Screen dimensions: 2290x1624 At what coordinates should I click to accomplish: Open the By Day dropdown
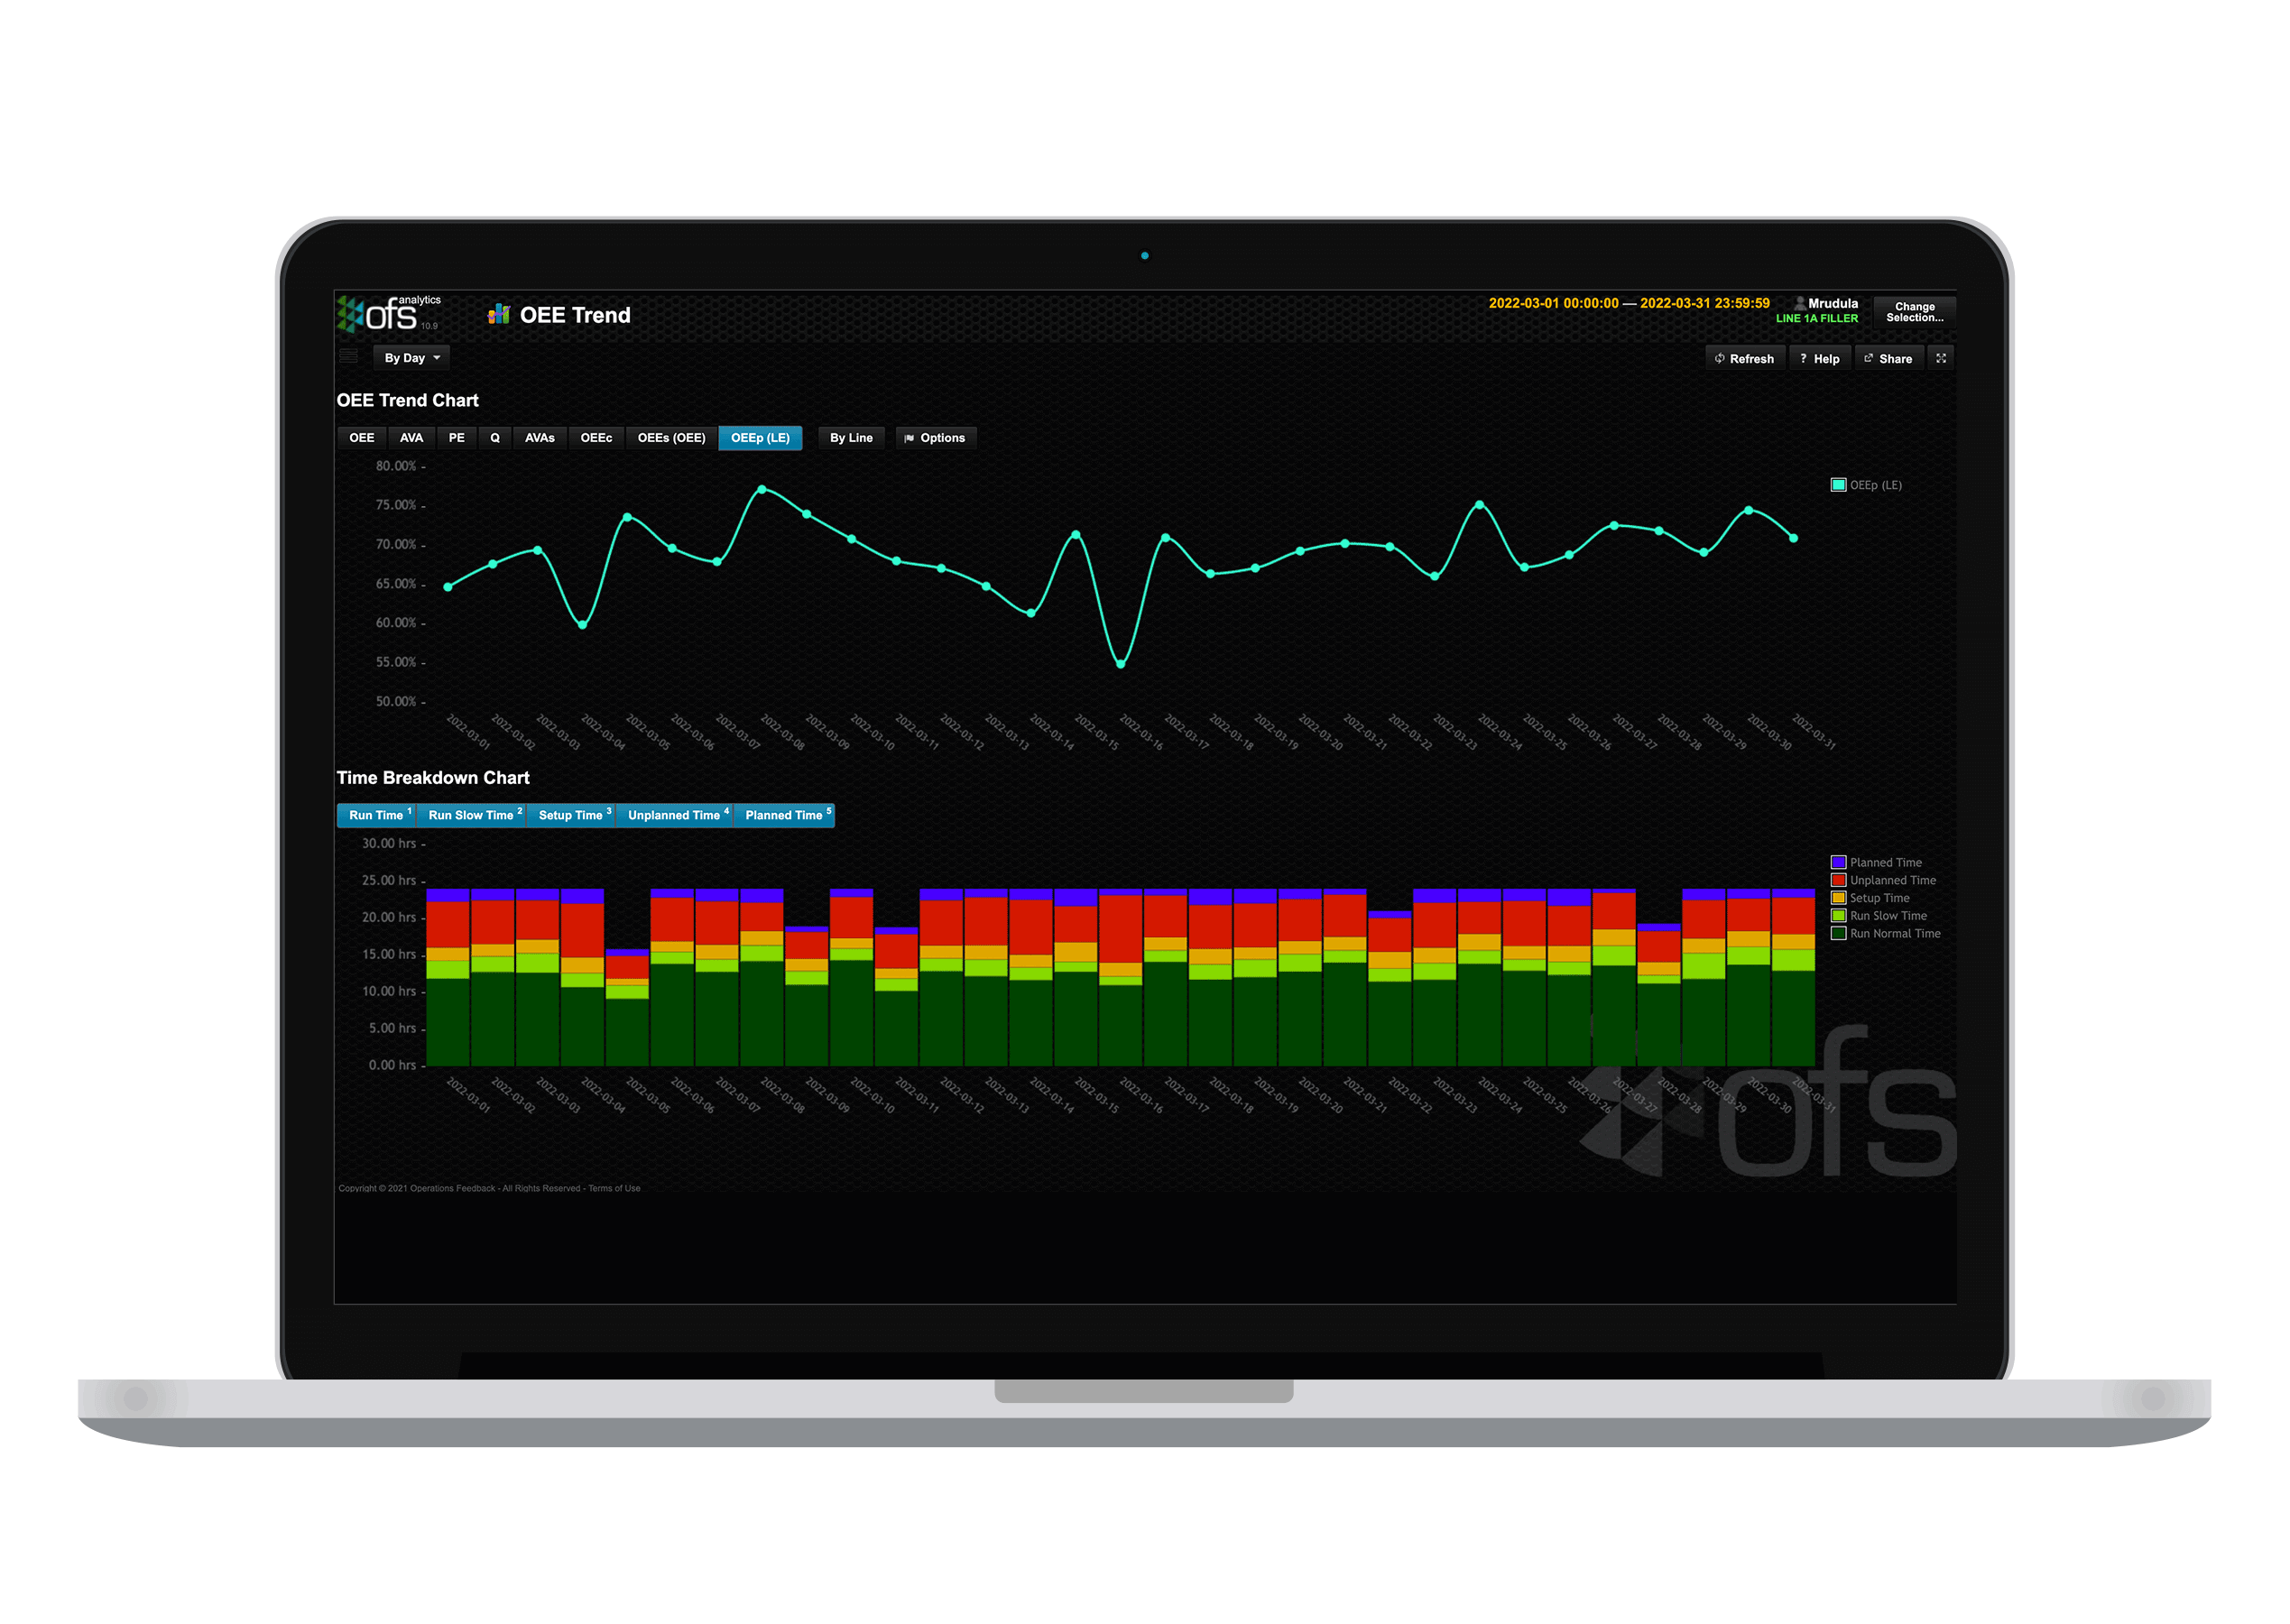(x=409, y=357)
